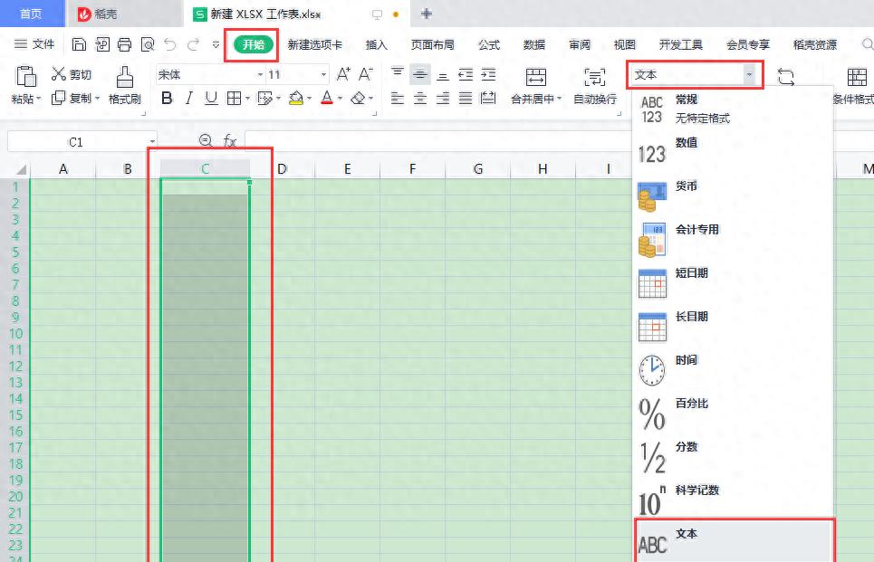This screenshot has width=874, height=562.
Task: Click the zoom magnifier in formula bar
Action: coord(206,140)
